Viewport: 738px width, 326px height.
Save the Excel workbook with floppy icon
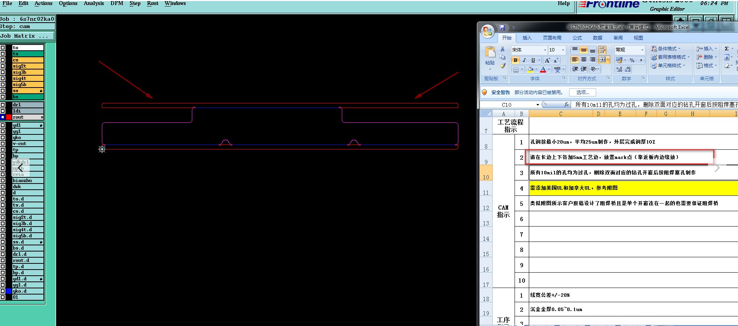pos(502,28)
